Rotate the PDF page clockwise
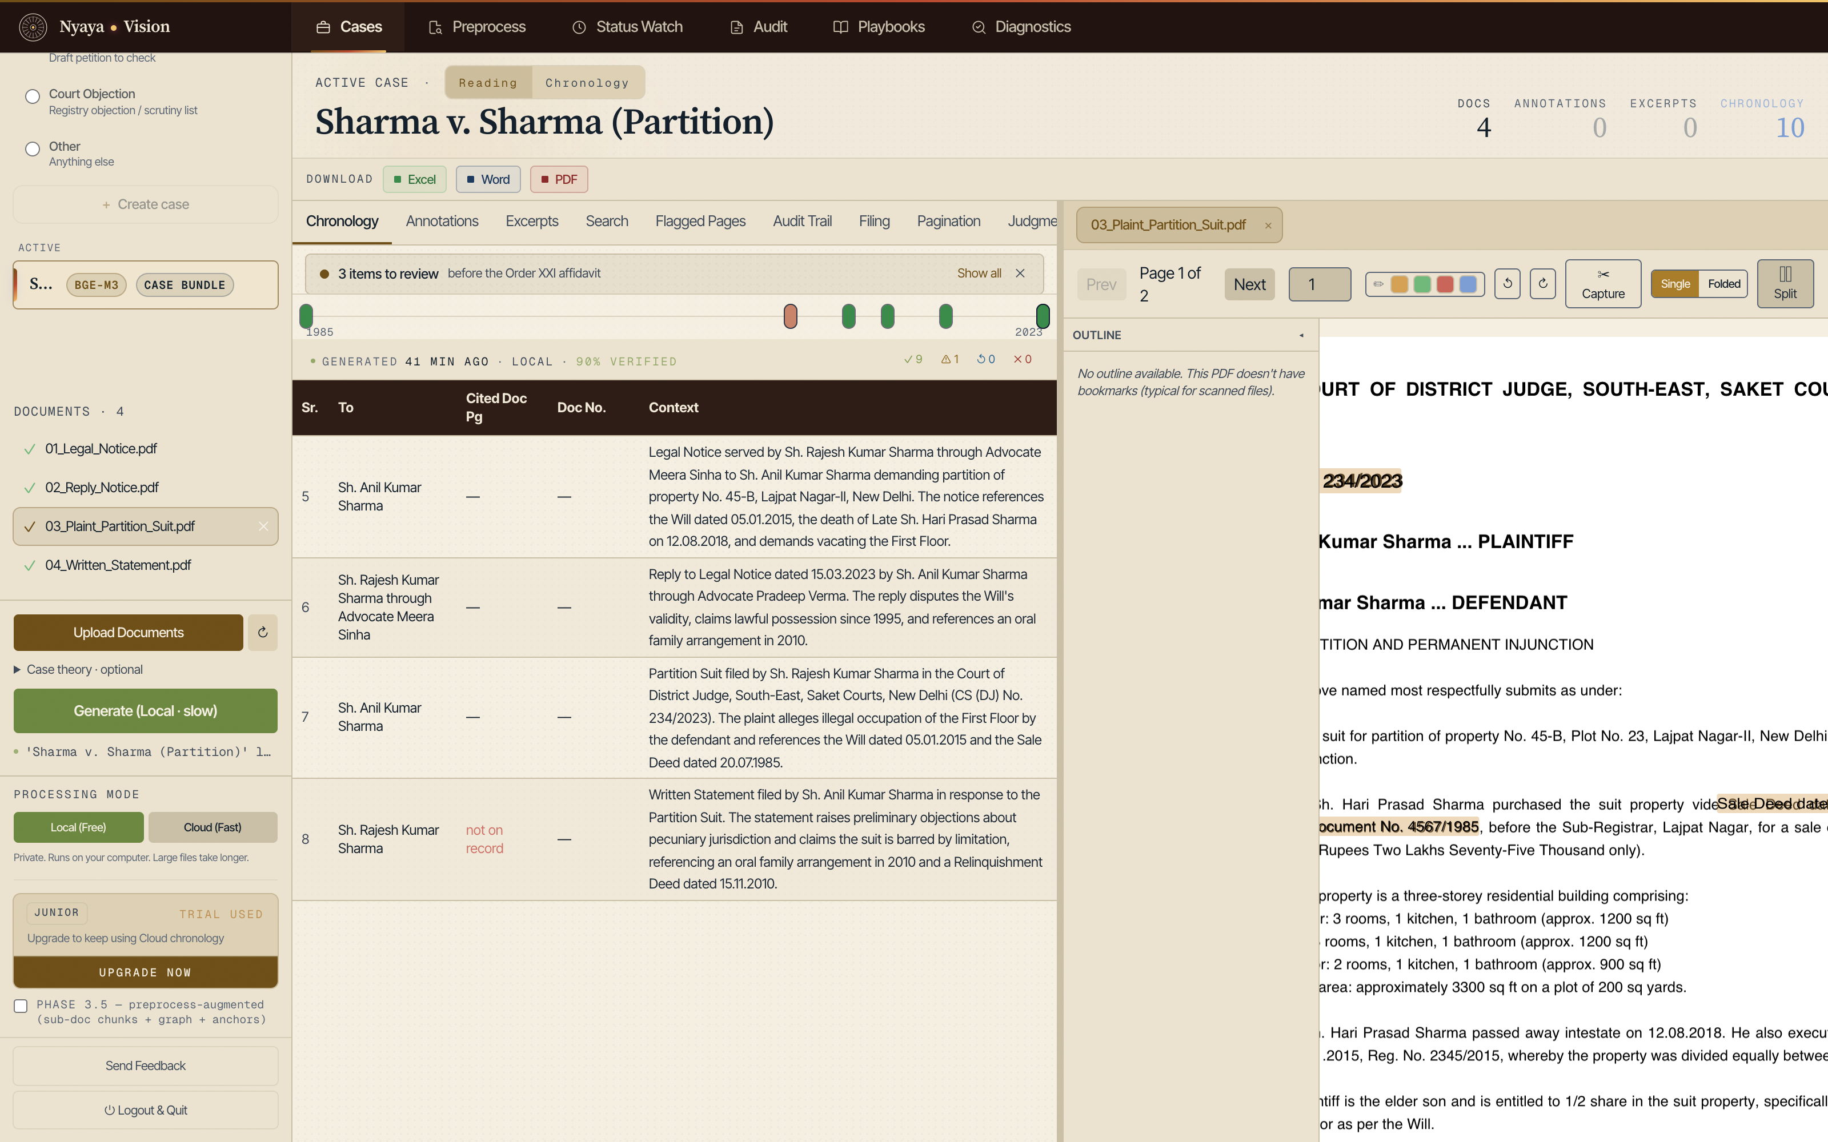The height and width of the screenshot is (1142, 1828). click(x=1542, y=284)
